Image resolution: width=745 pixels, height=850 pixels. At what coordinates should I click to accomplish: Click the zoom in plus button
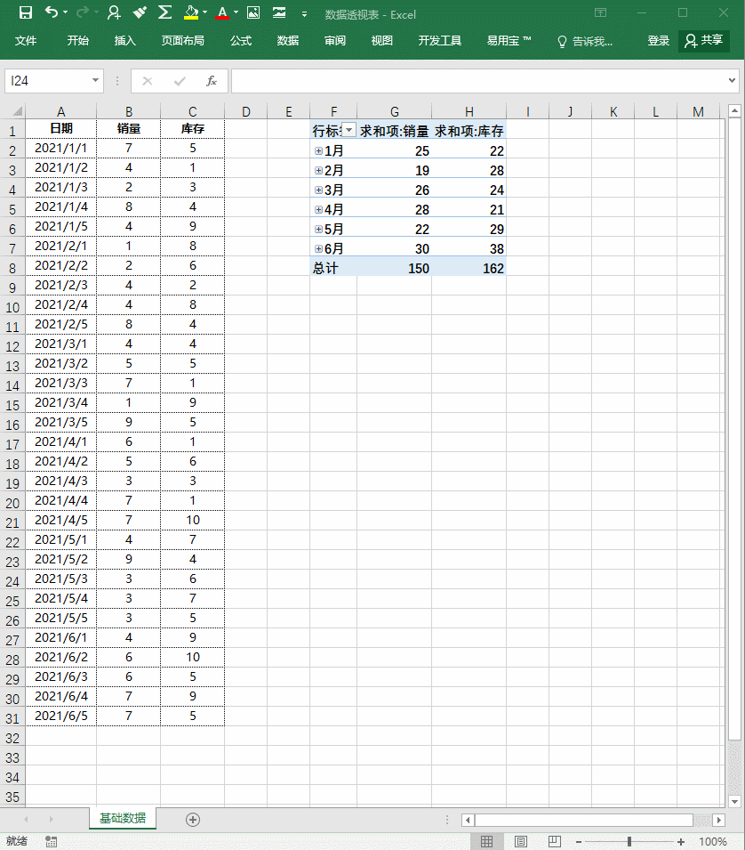click(681, 842)
